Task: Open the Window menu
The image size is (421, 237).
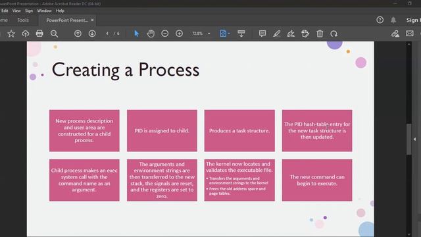Action: coord(44,11)
